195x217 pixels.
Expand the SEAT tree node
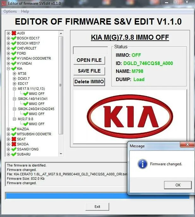8,139
